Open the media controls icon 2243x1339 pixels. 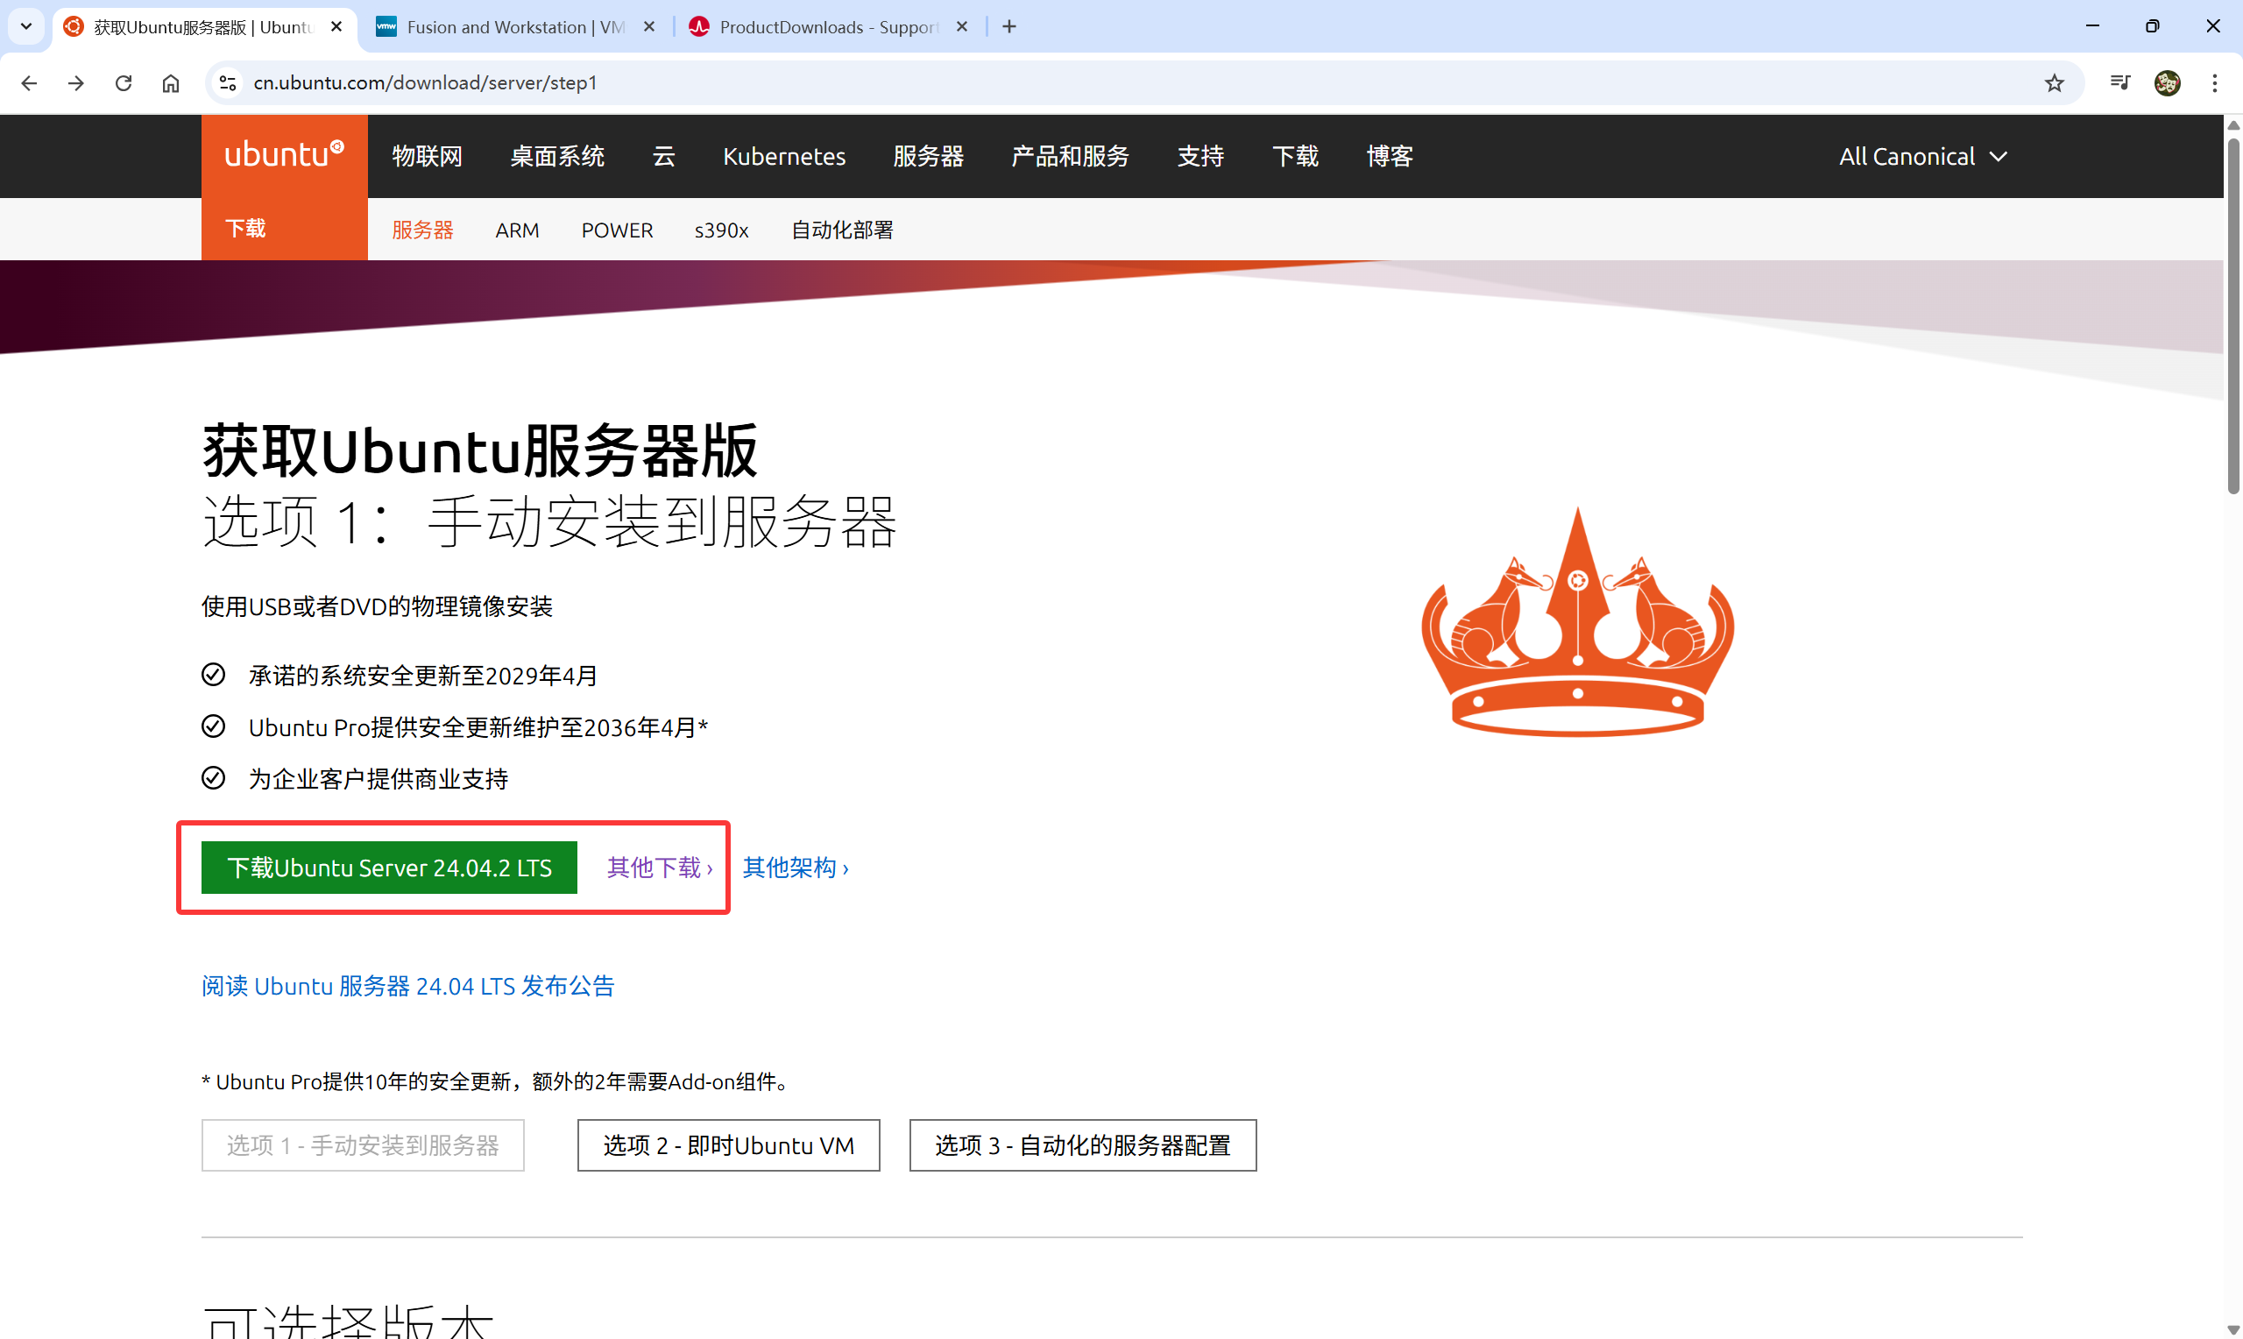(x=2119, y=82)
